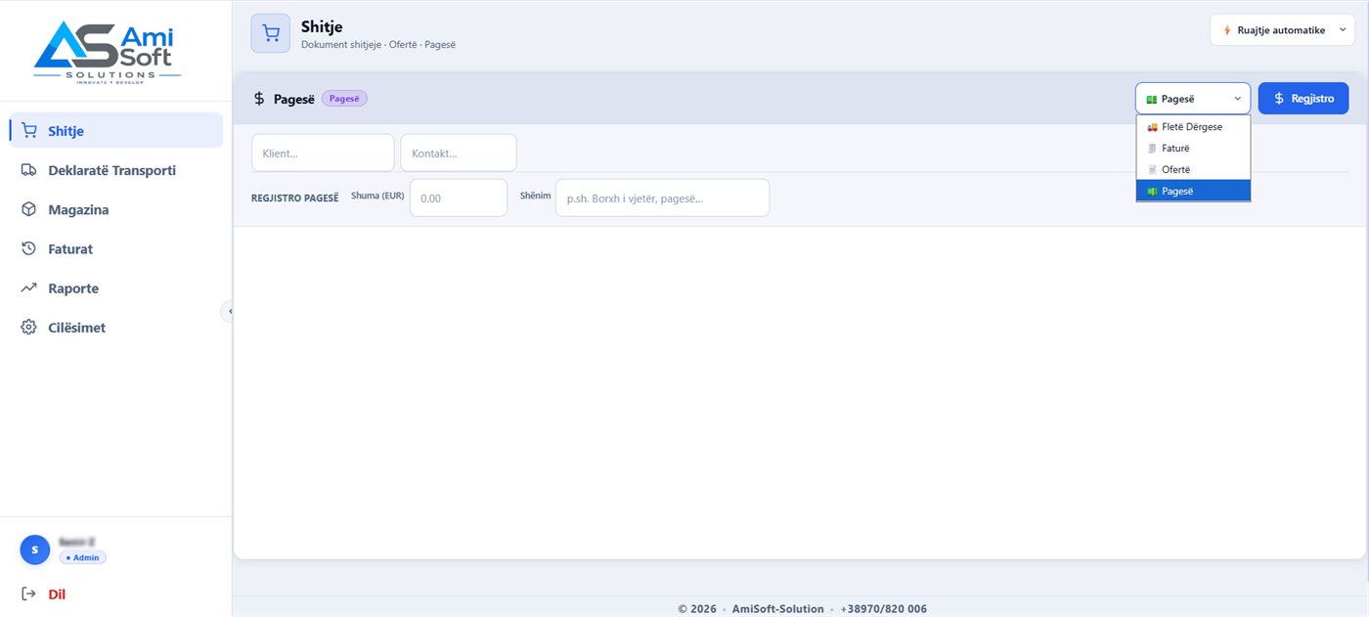
Task: Focus the Klient input field
Action: click(x=323, y=153)
